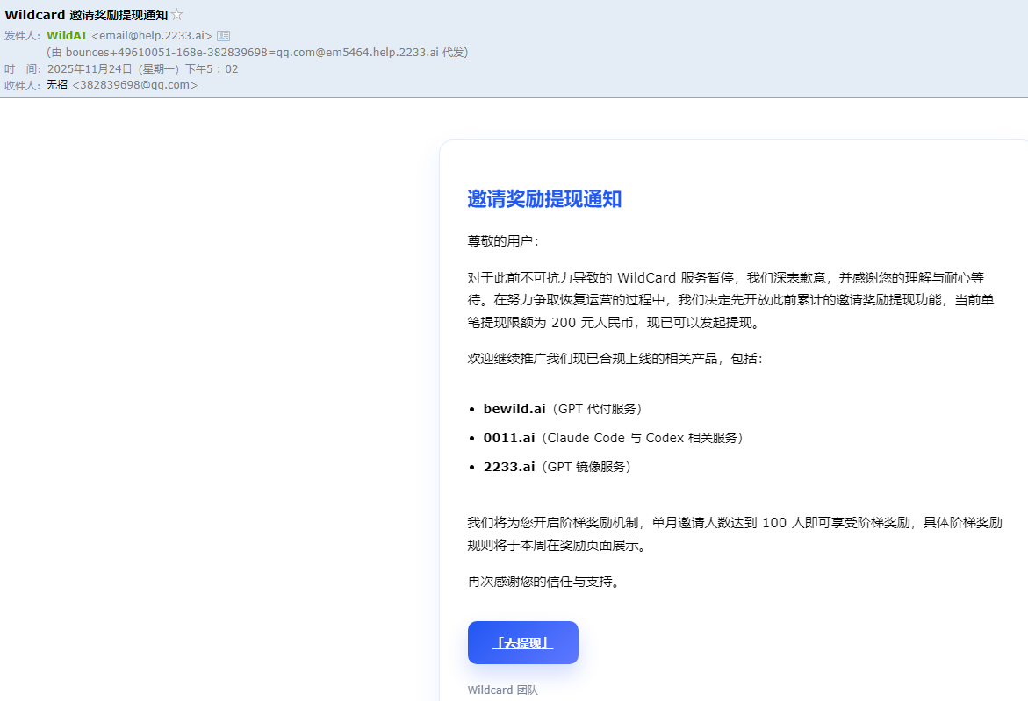Viewport: 1028px width, 701px height.
Task: Click the bewild.ai product name
Action: point(514,409)
